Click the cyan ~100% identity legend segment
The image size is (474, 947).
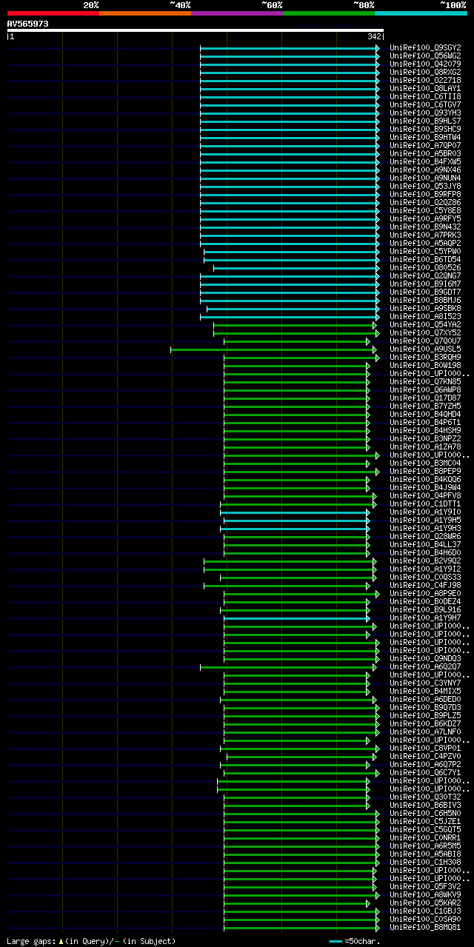[421, 13]
